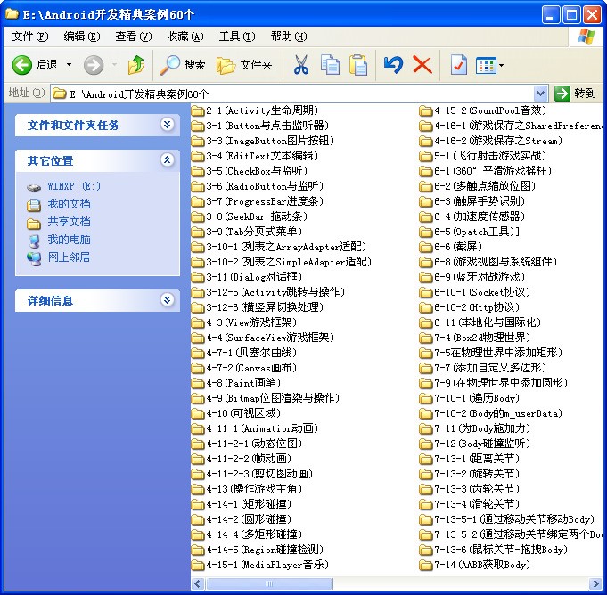Image resolution: width=607 pixels, height=595 pixels.
Task: Open the 帮助(H) menu
Action: 289,37
